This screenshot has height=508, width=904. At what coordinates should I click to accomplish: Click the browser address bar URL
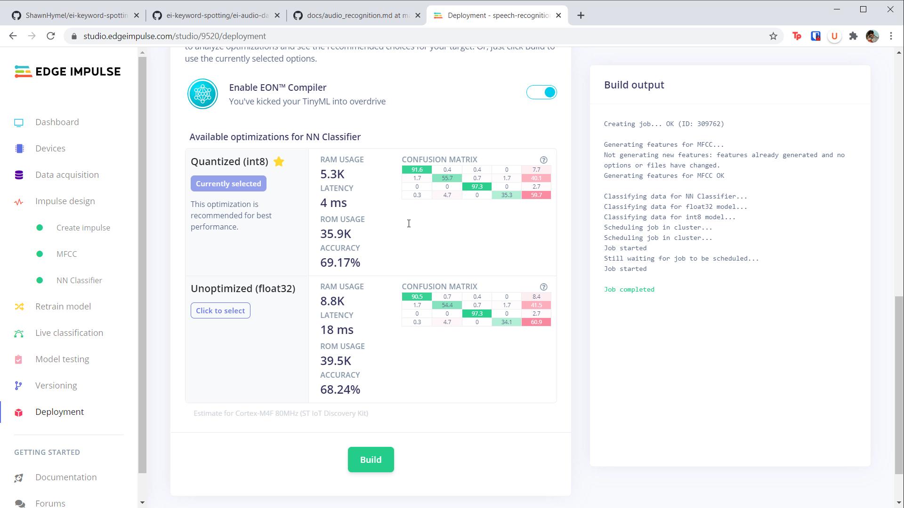click(x=175, y=36)
